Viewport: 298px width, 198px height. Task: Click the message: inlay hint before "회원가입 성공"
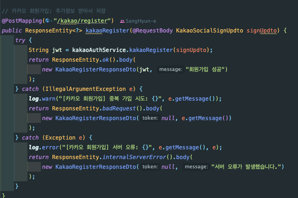tap(171, 69)
